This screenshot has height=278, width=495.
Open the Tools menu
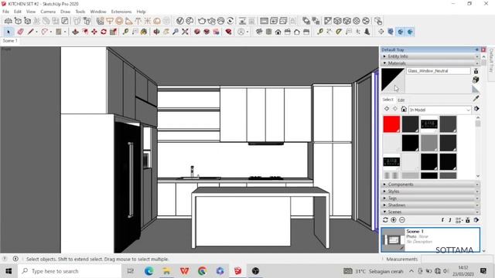point(80,12)
